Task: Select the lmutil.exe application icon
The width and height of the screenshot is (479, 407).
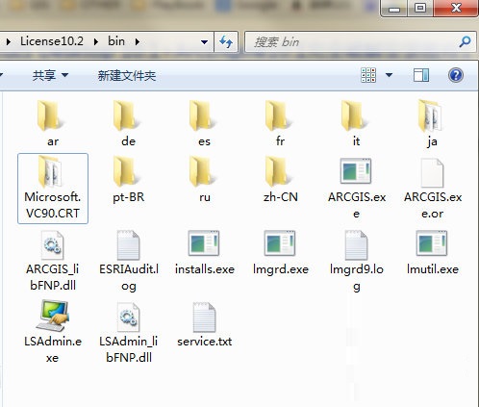Action: tap(432, 243)
